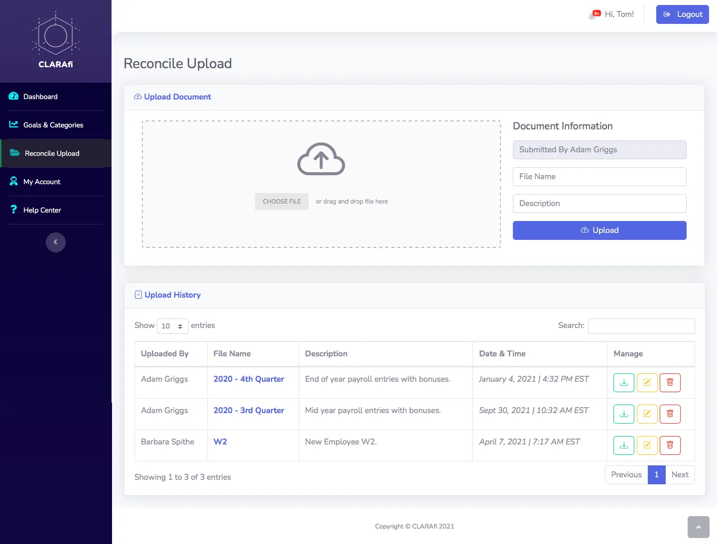
Task: Open the Help Center page
Action: 42,210
